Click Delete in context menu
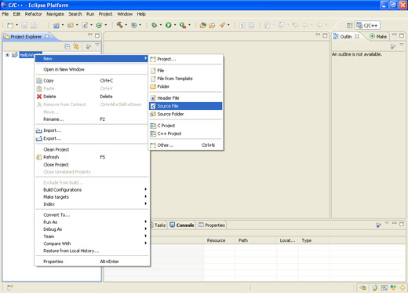Screen dimensions: 408x293 tap(92, 97)
